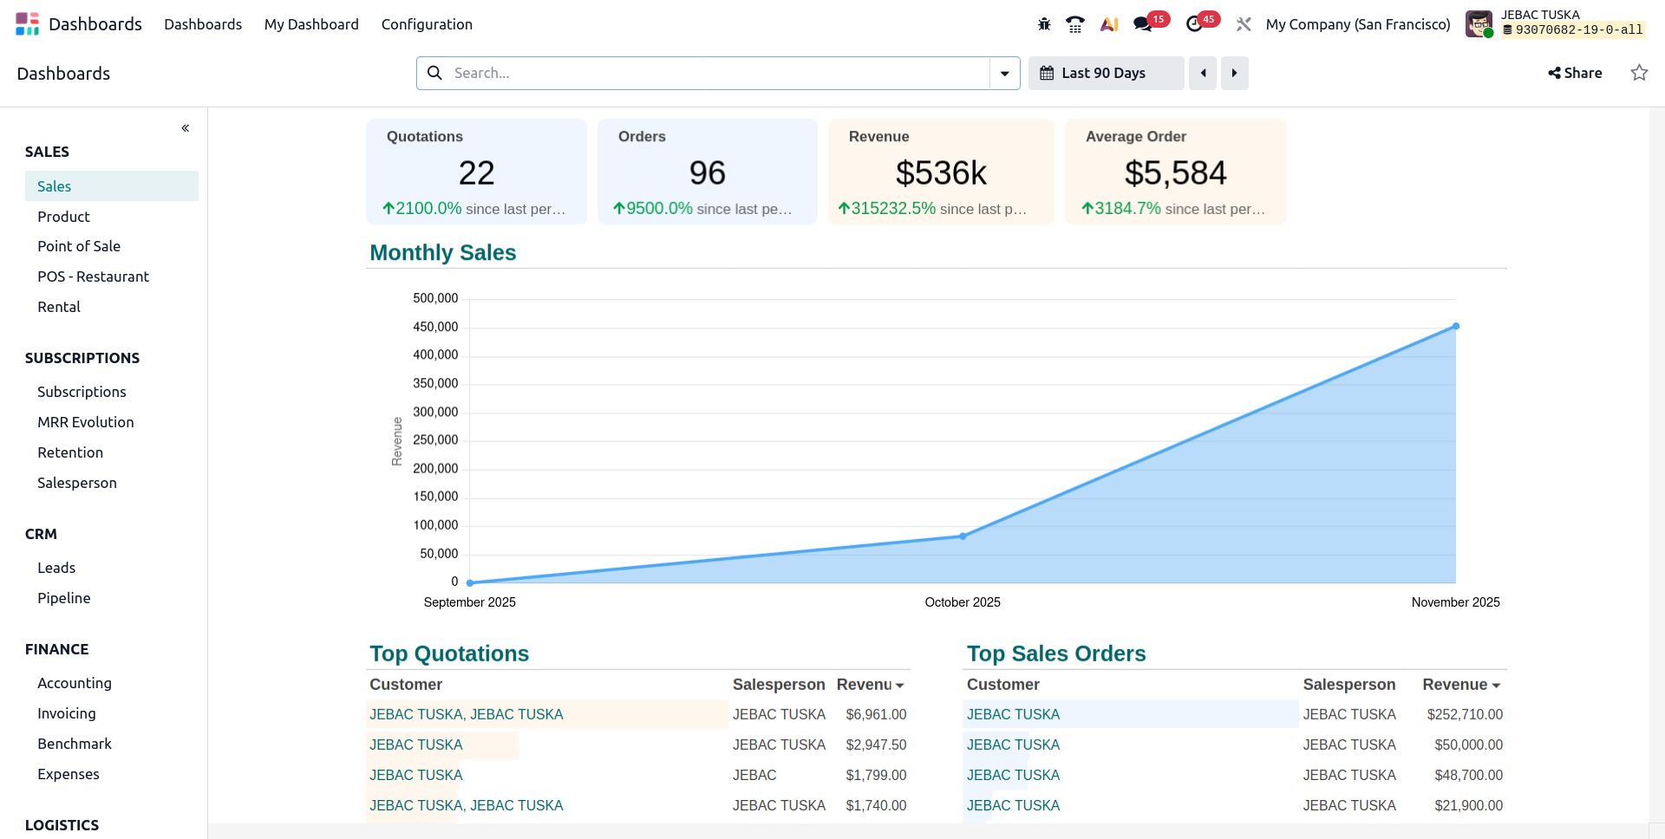Open the JEBAC TUSKA user avatar
1665x839 pixels.
tap(1479, 24)
